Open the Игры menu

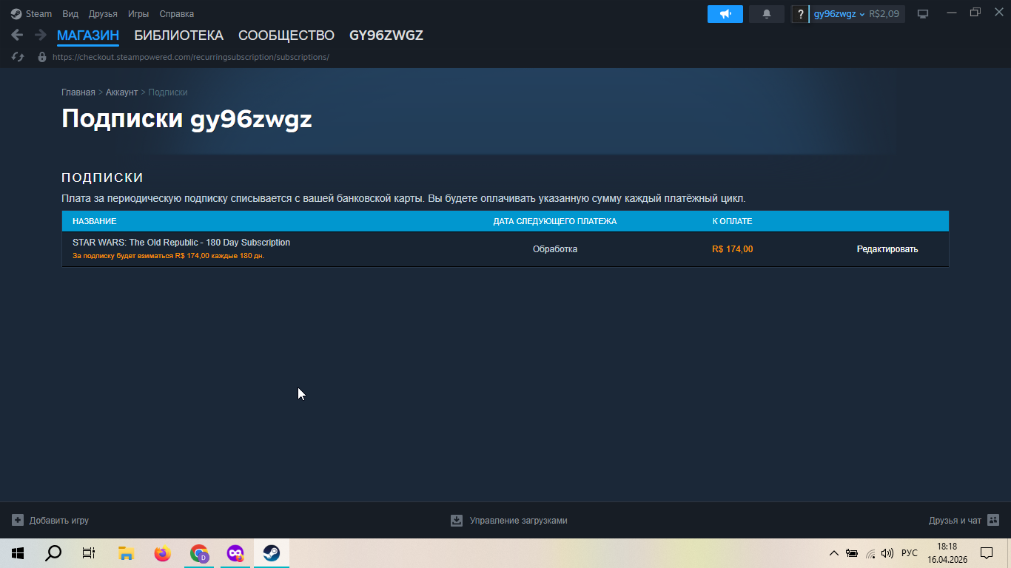click(138, 14)
